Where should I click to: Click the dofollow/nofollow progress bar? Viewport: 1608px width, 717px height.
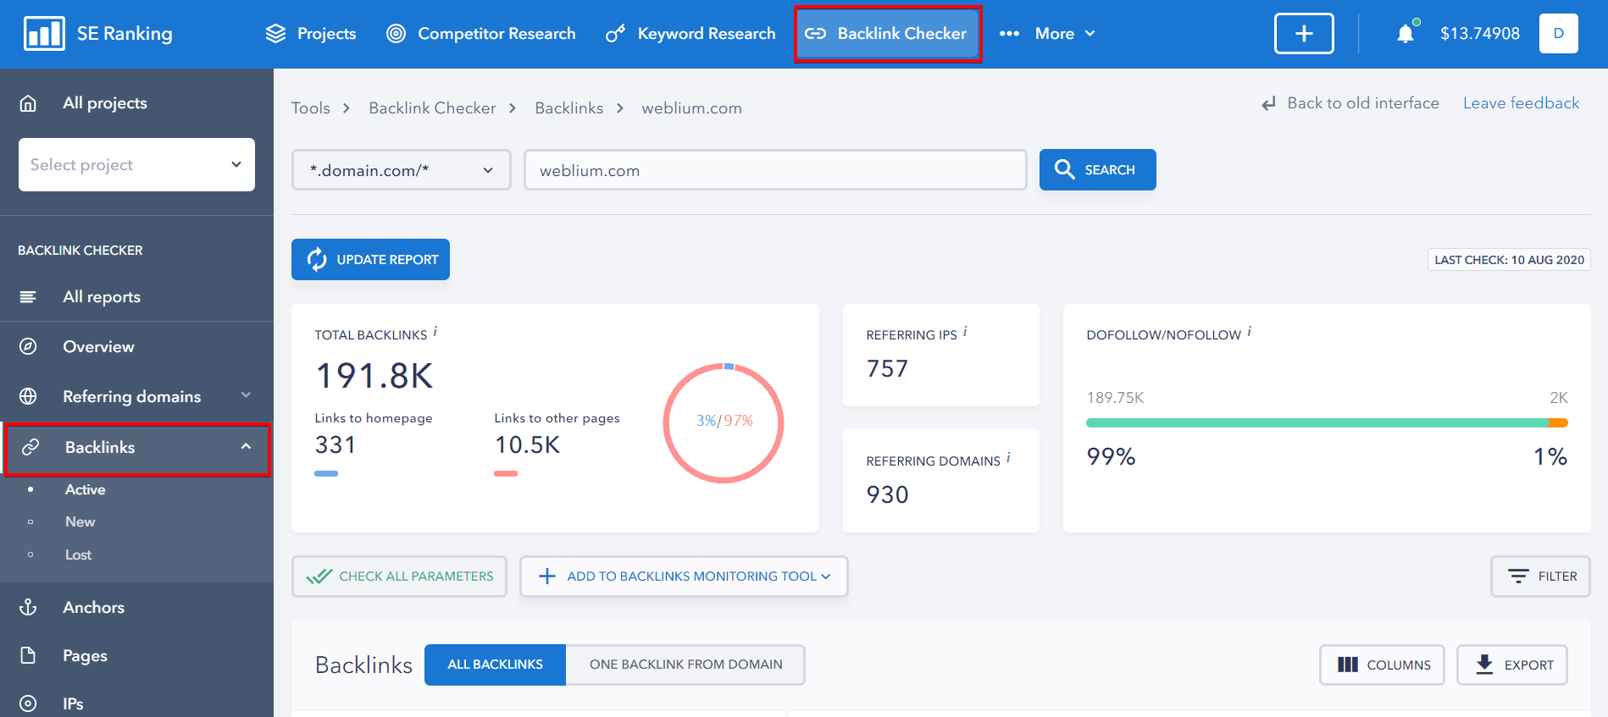coord(1327,422)
